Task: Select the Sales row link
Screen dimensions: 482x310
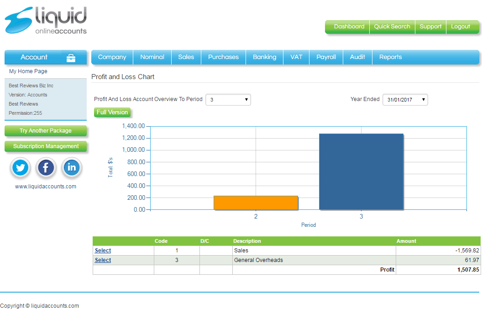Action: coord(103,250)
